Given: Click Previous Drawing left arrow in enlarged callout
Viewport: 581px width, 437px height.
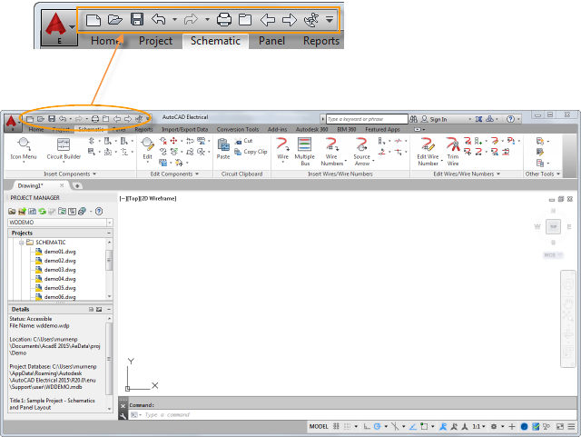Looking at the screenshot, I should pos(267,20).
